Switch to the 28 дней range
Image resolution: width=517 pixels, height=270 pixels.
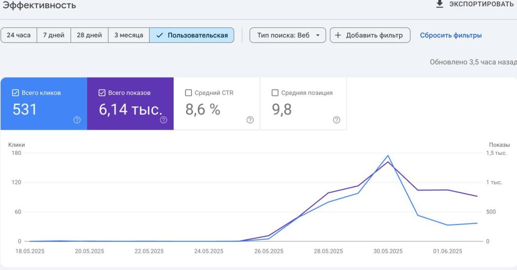pyautogui.click(x=89, y=35)
